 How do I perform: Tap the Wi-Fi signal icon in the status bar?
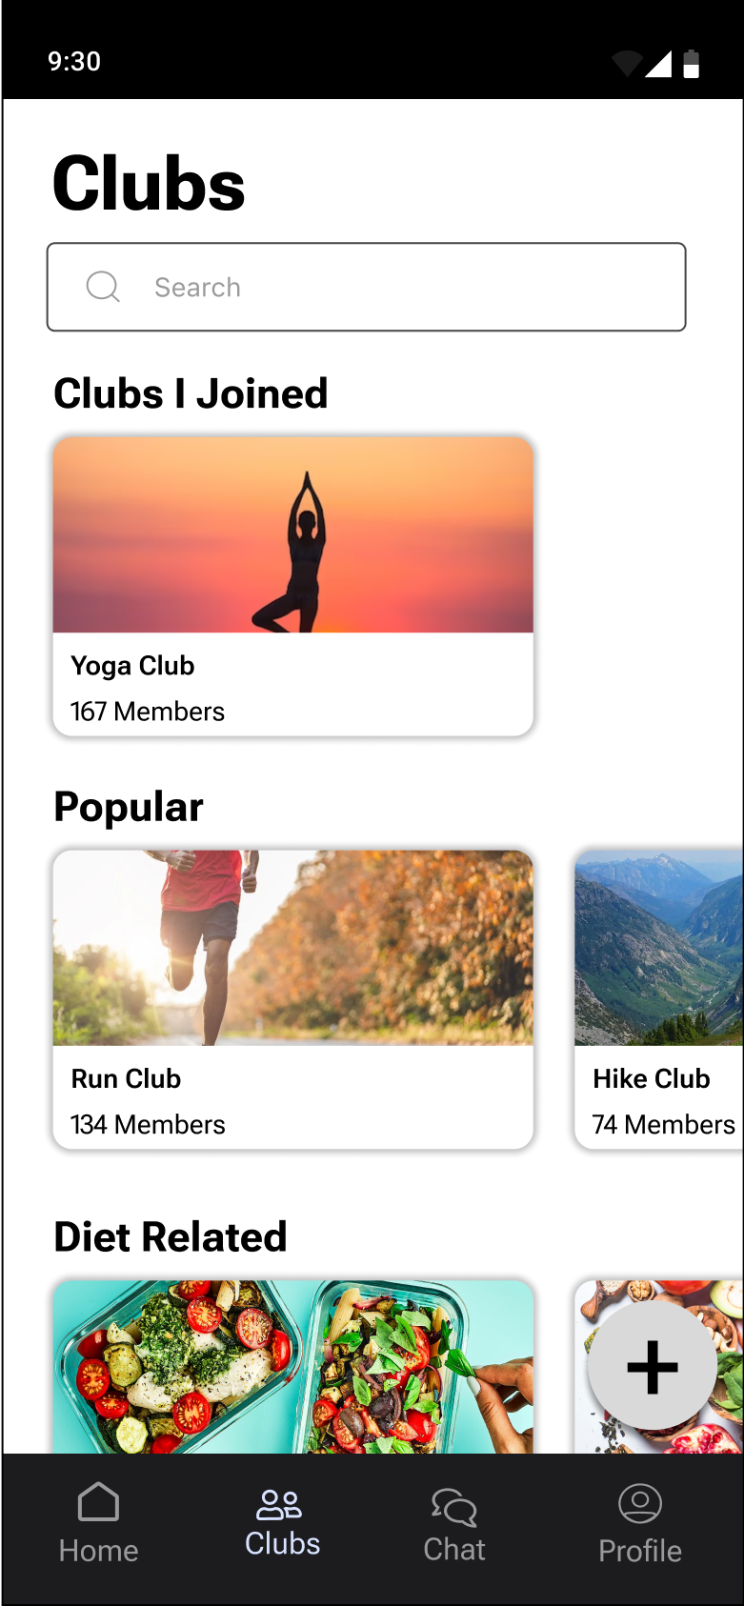pyautogui.click(x=626, y=64)
